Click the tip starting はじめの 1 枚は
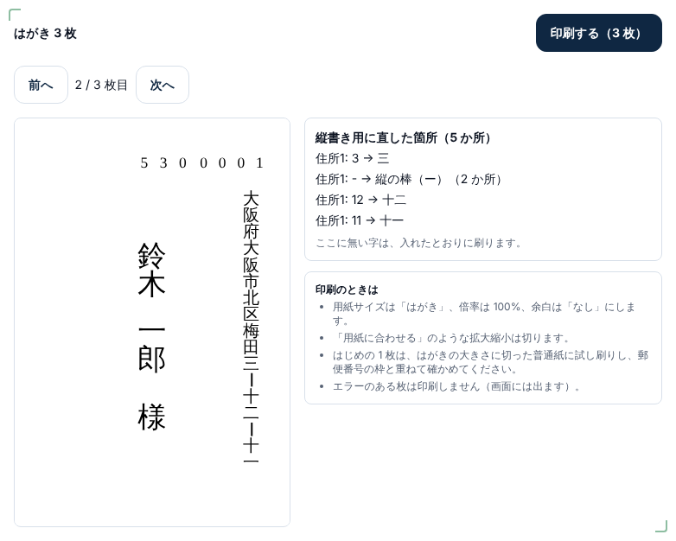676x541 pixels. [x=490, y=361]
